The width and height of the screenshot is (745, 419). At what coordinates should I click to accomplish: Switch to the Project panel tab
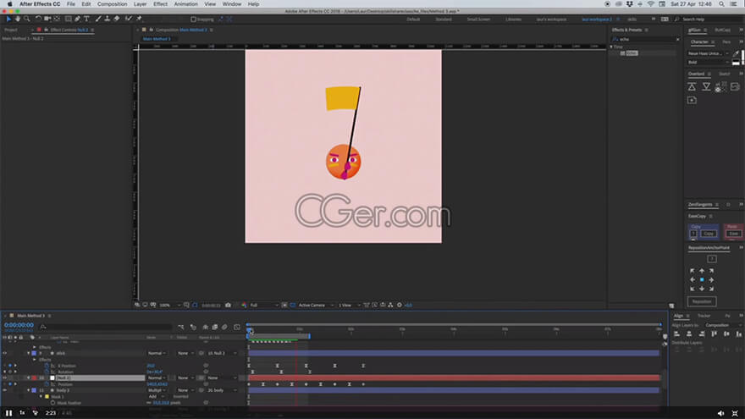[11, 30]
